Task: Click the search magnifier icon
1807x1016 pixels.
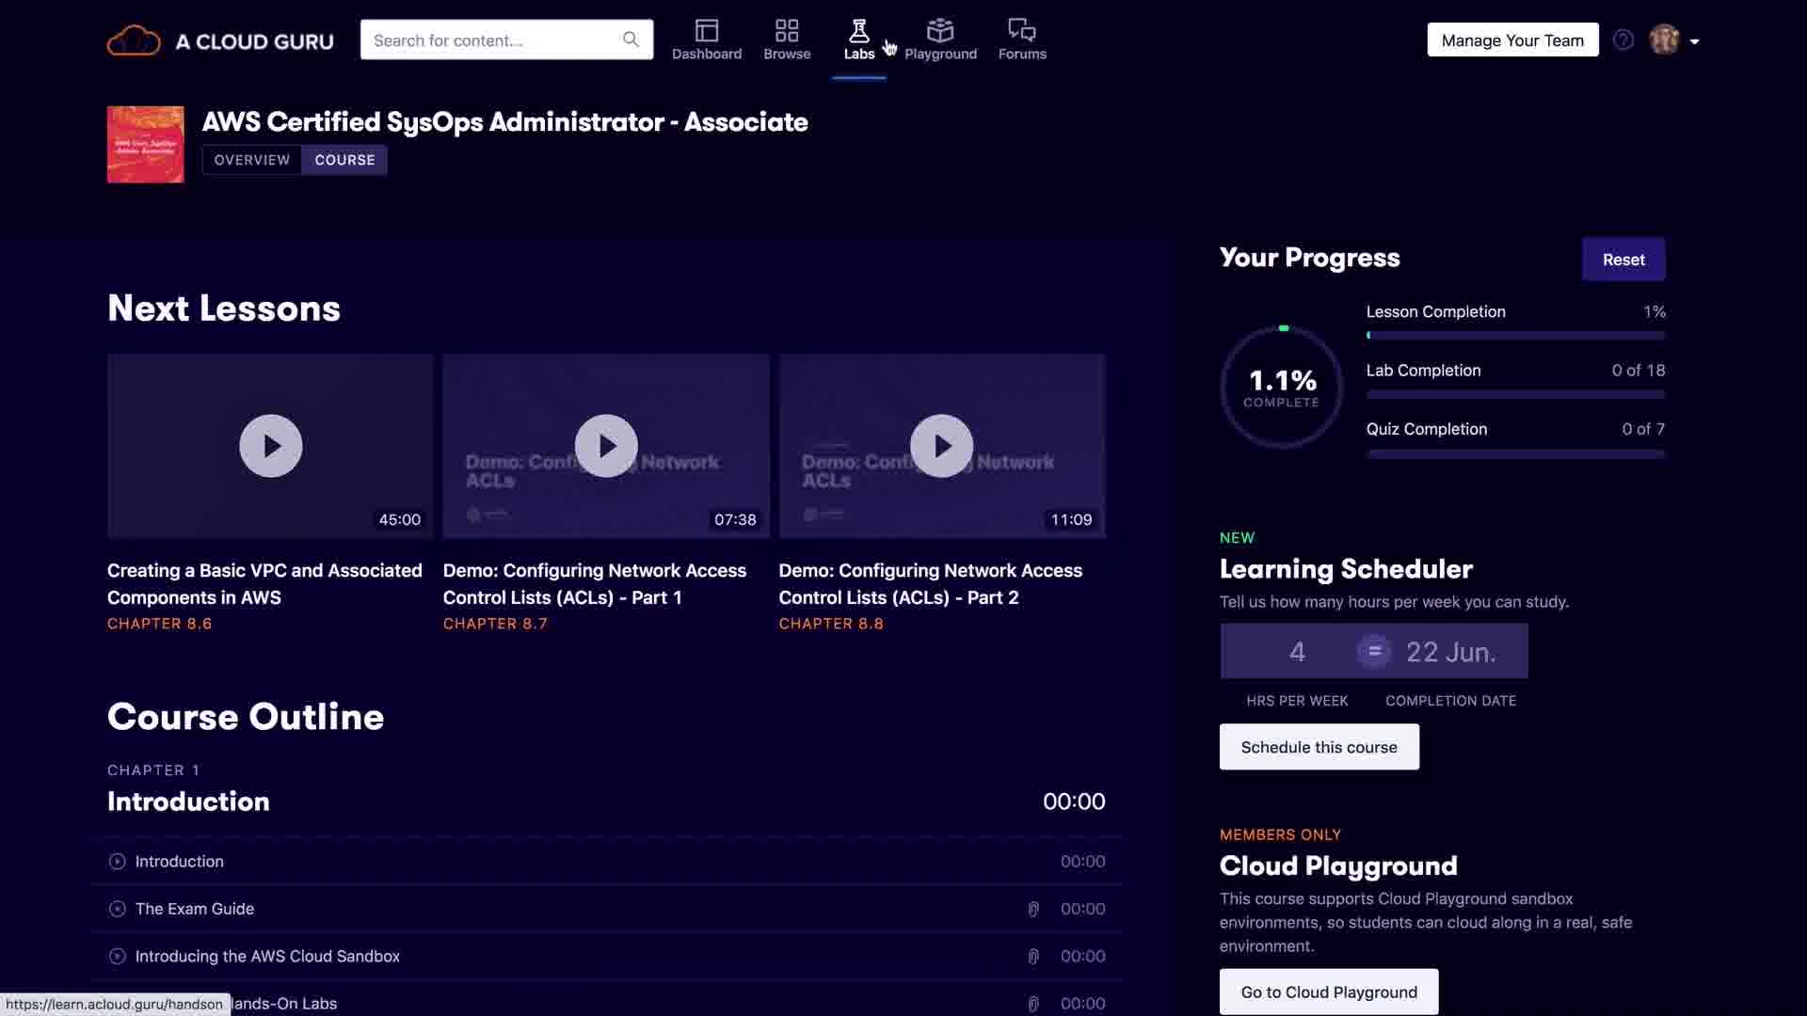Action: click(x=631, y=40)
